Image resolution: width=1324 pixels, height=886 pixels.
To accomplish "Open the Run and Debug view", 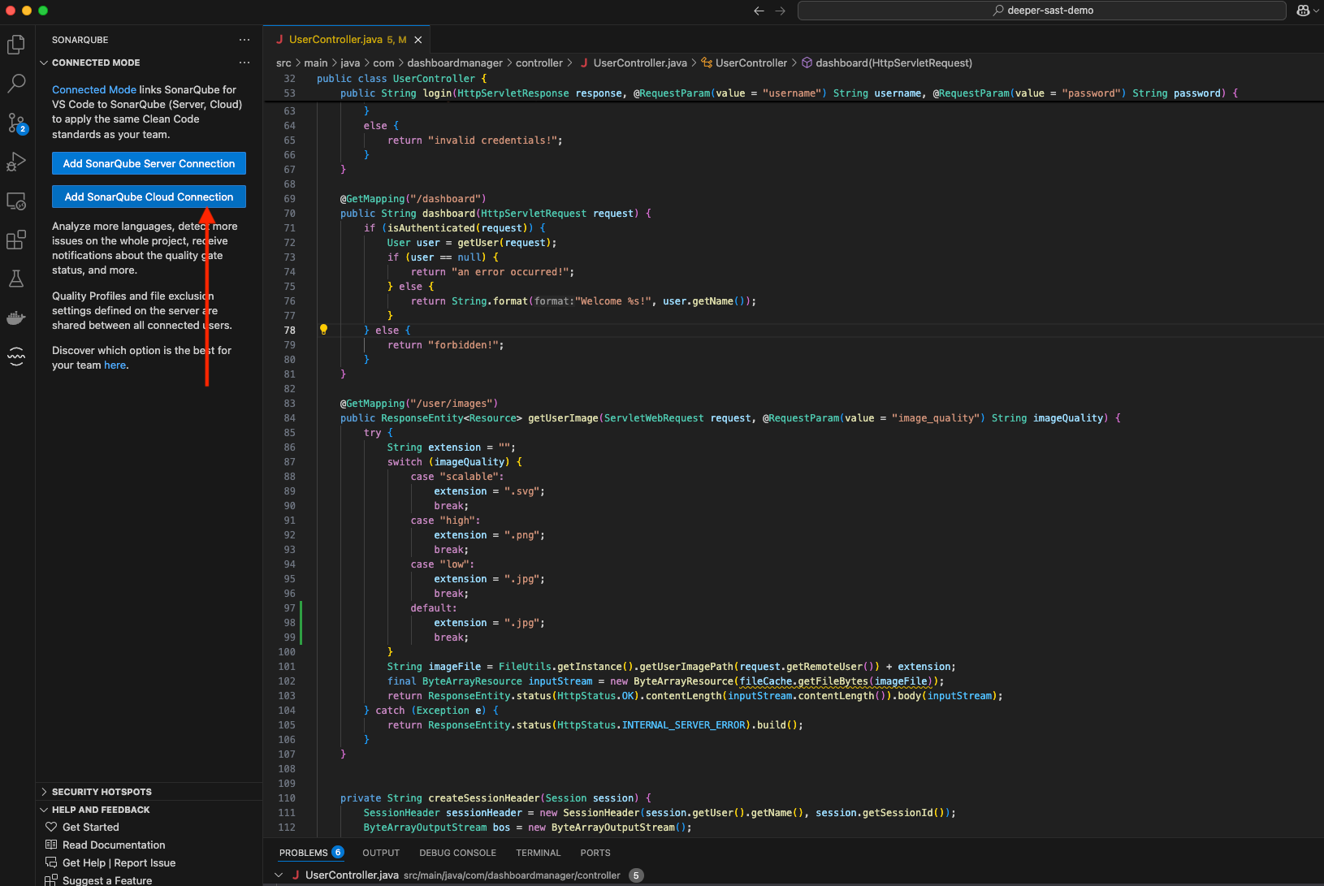I will 16,162.
